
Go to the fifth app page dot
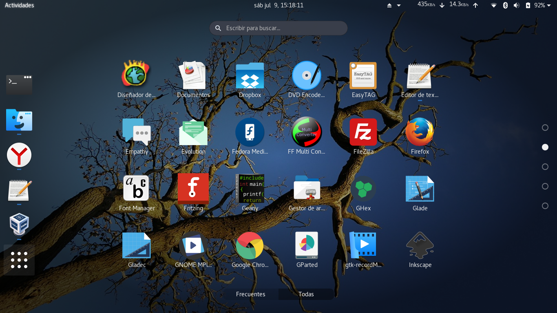point(545,206)
